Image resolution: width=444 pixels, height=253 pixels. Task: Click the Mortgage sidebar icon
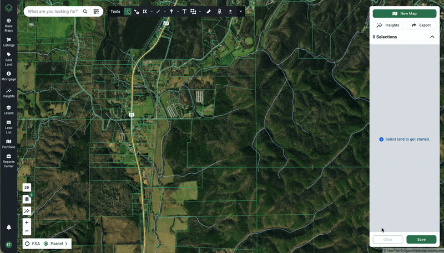(x=8, y=74)
